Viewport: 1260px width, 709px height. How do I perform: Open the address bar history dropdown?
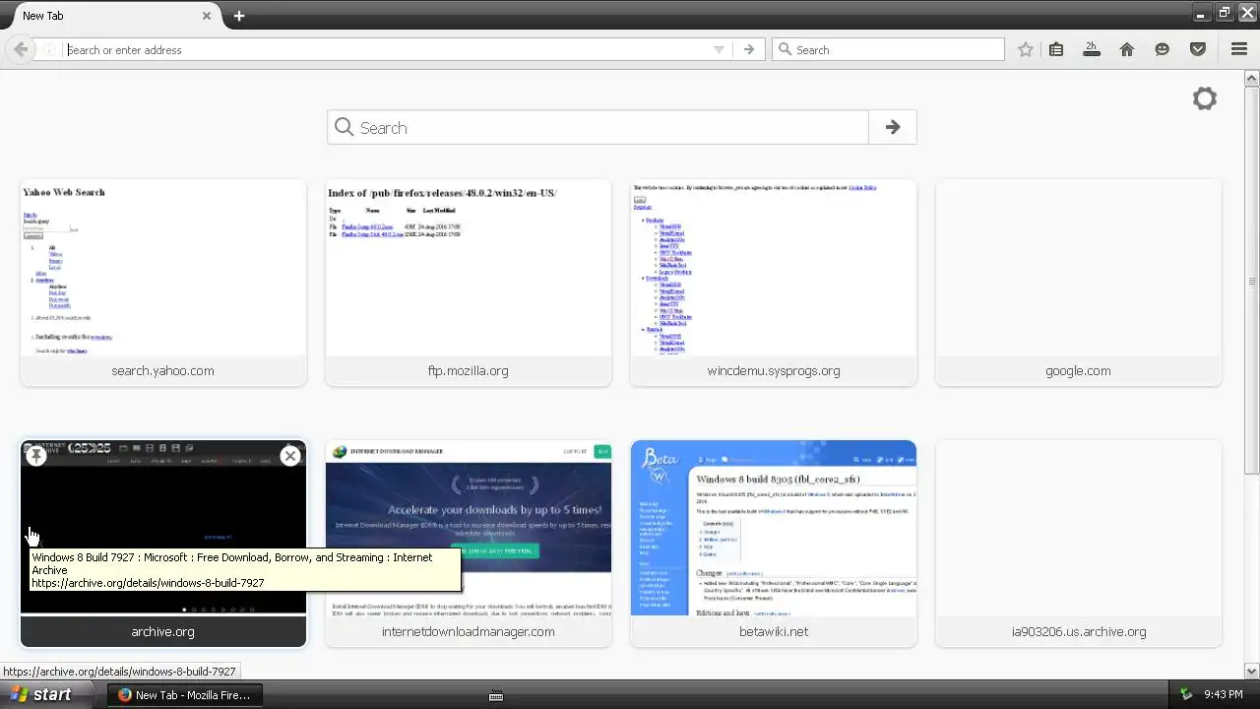coord(719,49)
